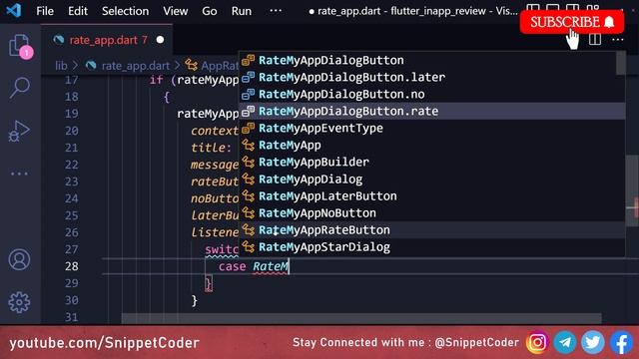The image size is (639, 359).
Task: Click line number 19 in gutter
Action: click(71, 114)
